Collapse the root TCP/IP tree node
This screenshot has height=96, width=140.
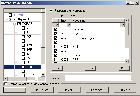(6, 15)
